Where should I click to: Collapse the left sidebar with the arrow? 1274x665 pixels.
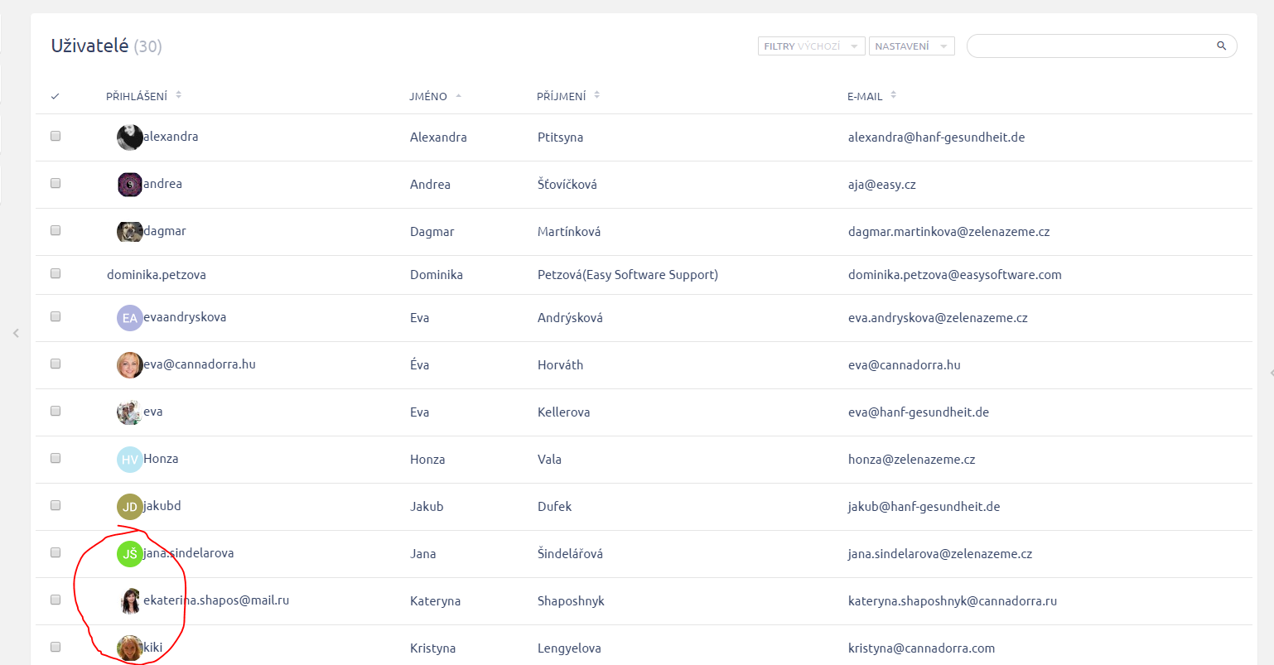tap(16, 333)
